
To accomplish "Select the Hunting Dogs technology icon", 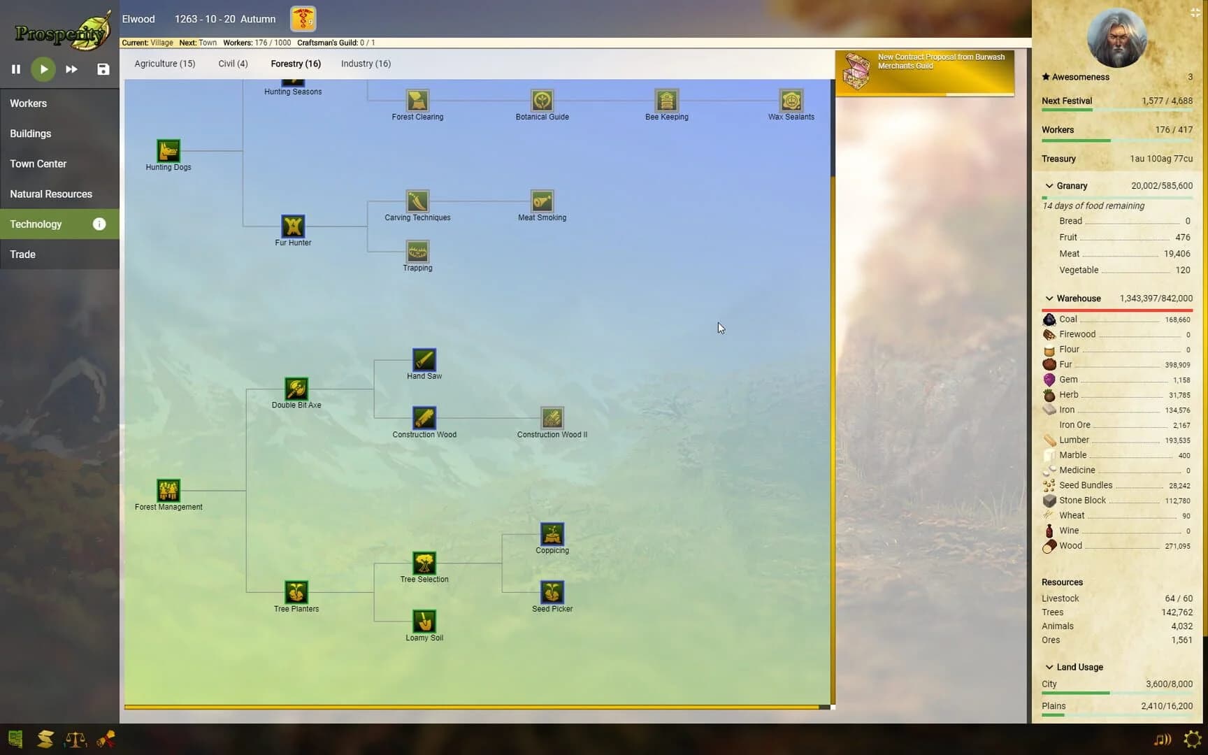I will [x=168, y=150].
